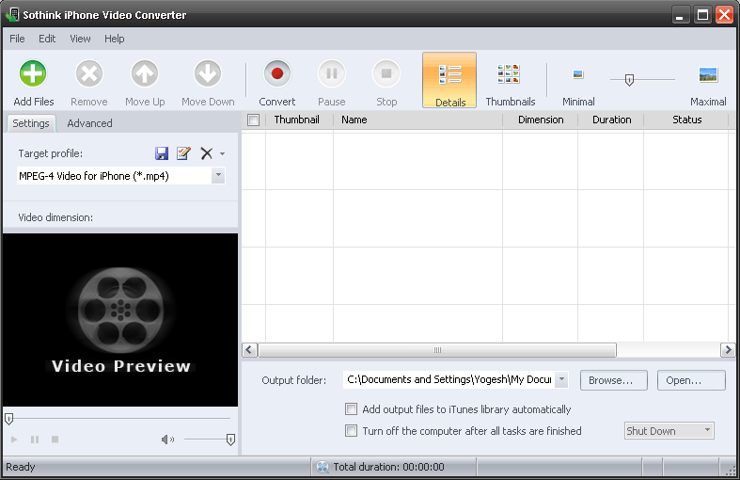Open the View menu

coord(80,39)
